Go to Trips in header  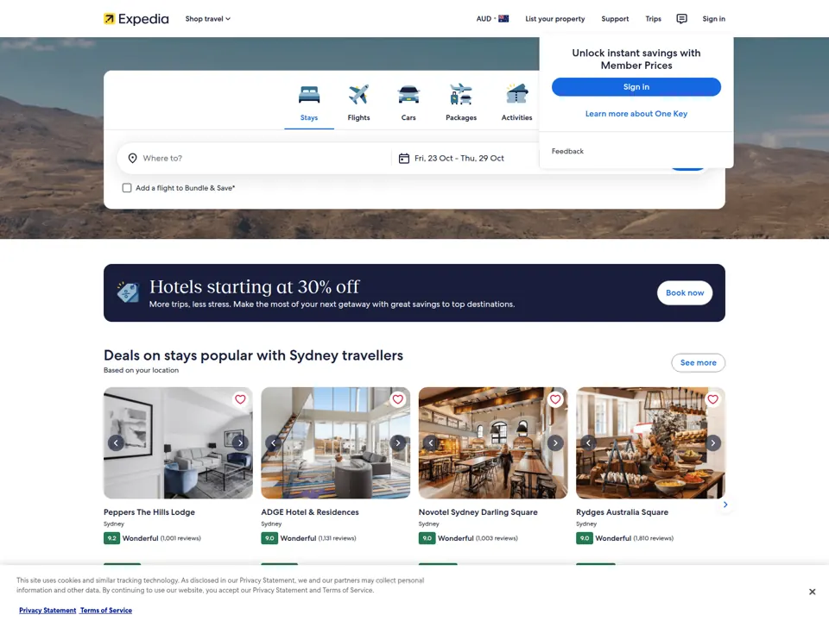click(653, 19)
